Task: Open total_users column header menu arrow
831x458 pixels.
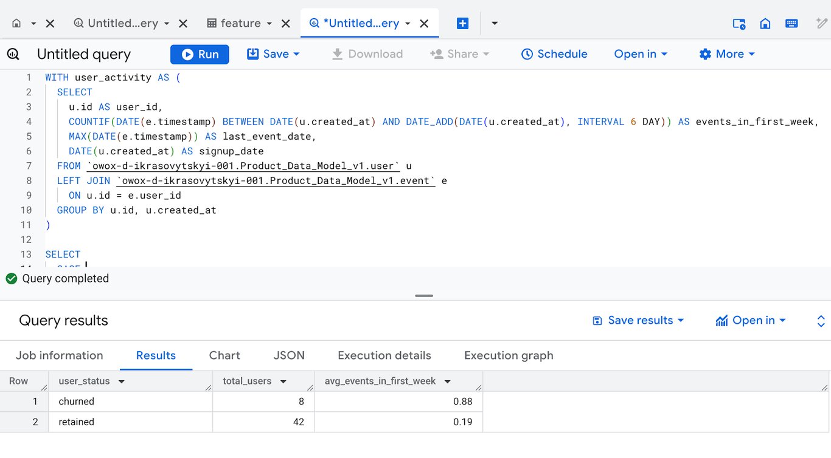Action: point(283,382)
